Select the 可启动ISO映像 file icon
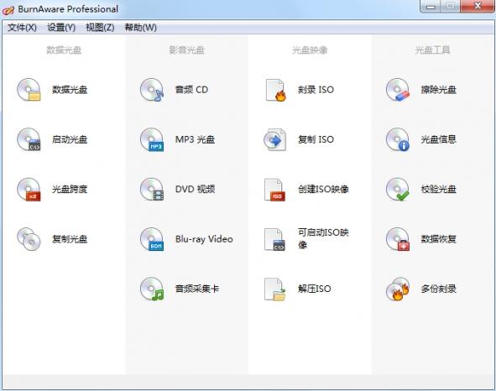 pos(275,239)
